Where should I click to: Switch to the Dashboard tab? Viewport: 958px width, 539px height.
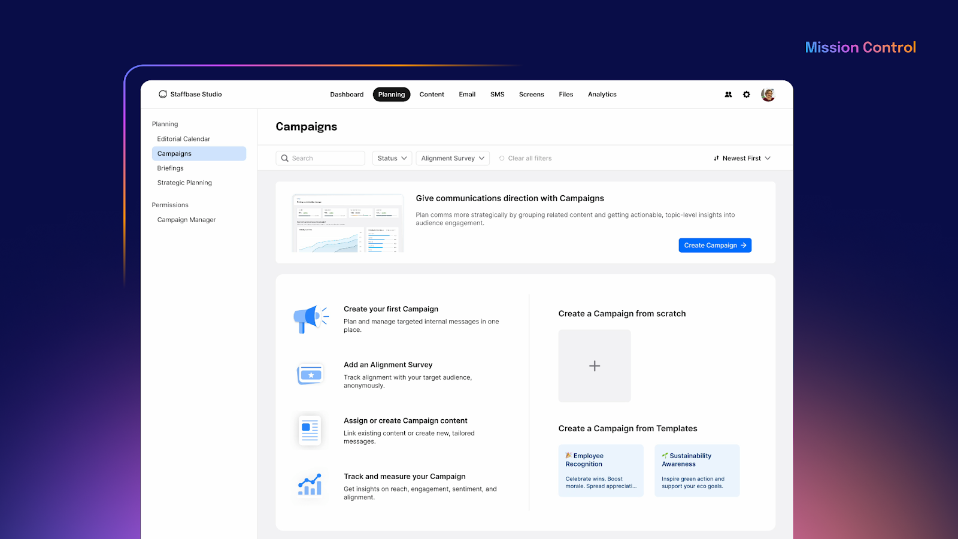click(x=347, y=95)
